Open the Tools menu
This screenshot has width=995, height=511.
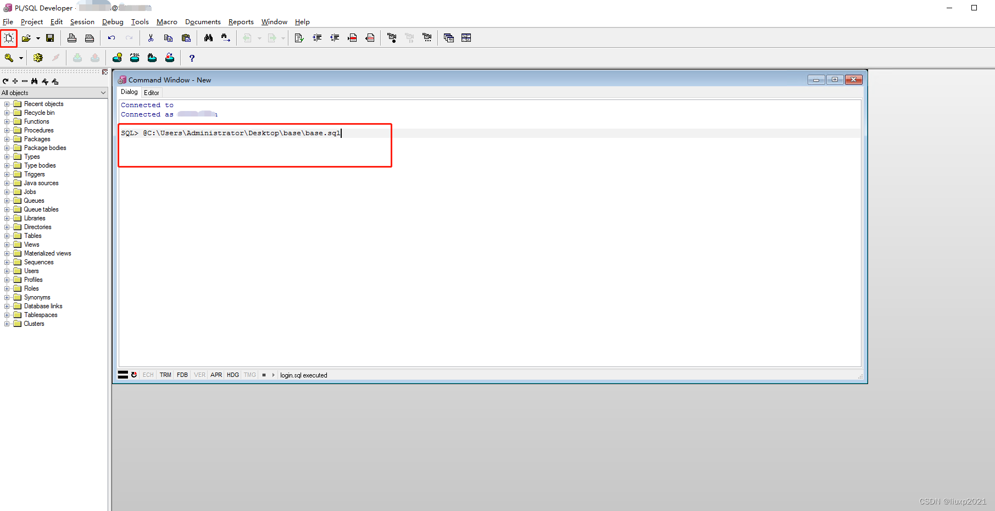click(140, 22)
